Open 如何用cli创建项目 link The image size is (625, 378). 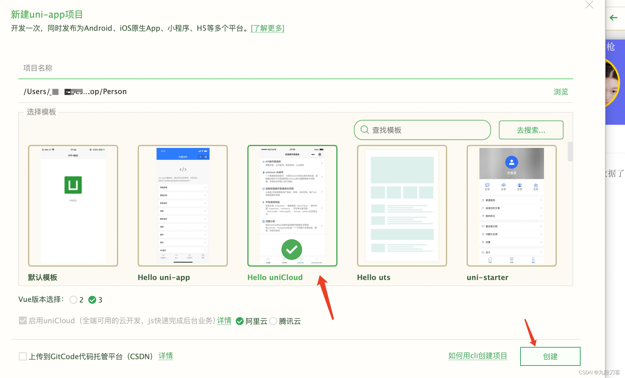coord(478,356)
